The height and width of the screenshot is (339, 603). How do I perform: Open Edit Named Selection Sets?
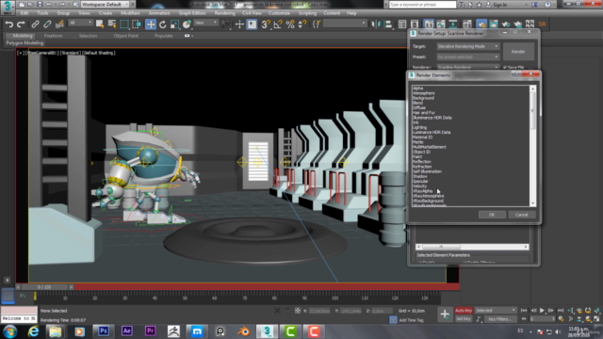point(317,24)
